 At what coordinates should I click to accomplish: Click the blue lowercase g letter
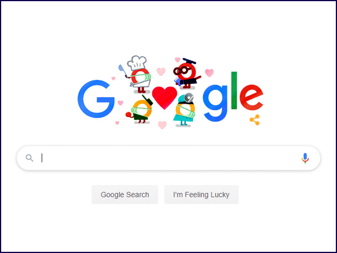click(x=216, y=103)
